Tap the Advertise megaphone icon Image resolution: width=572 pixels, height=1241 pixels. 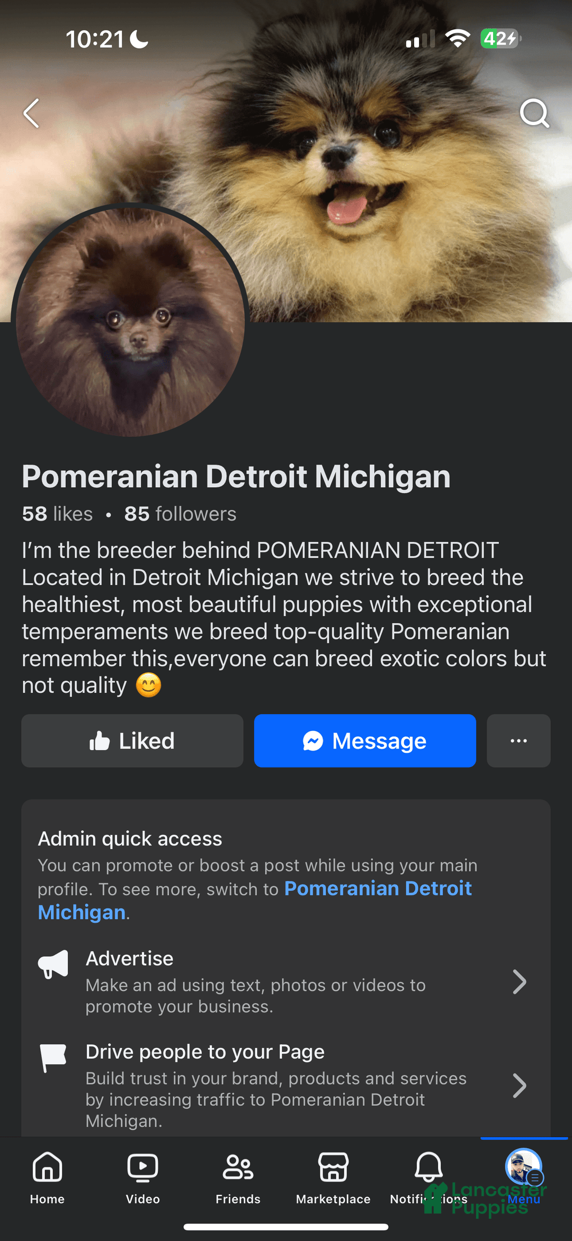click(x=53, y=964)
